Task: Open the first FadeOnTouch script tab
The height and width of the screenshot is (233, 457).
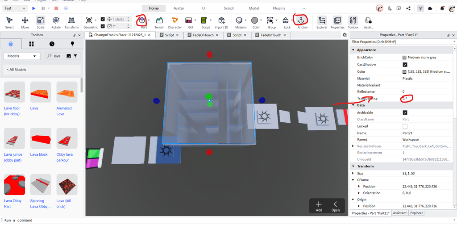Action: click(204, 35)
